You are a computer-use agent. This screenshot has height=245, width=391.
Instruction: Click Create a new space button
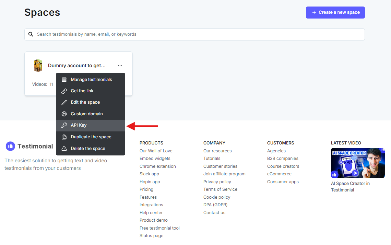335,12
